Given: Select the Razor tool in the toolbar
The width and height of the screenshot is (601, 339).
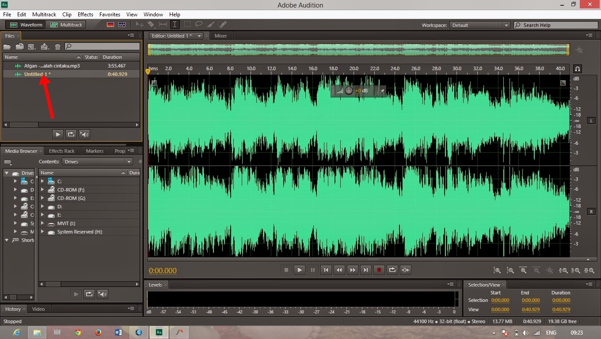Looking at the screenshot, I should [x=151, y=25].
